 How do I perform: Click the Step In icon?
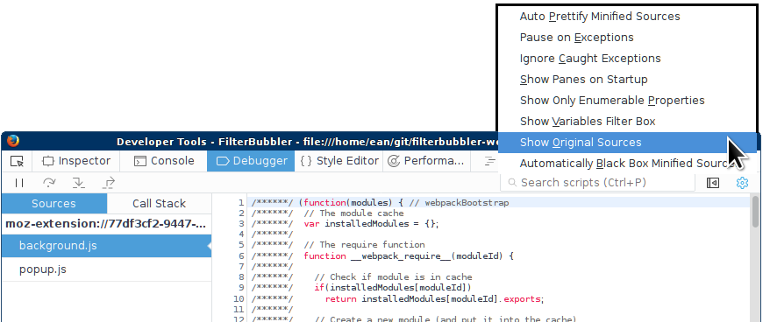[79, 183]
